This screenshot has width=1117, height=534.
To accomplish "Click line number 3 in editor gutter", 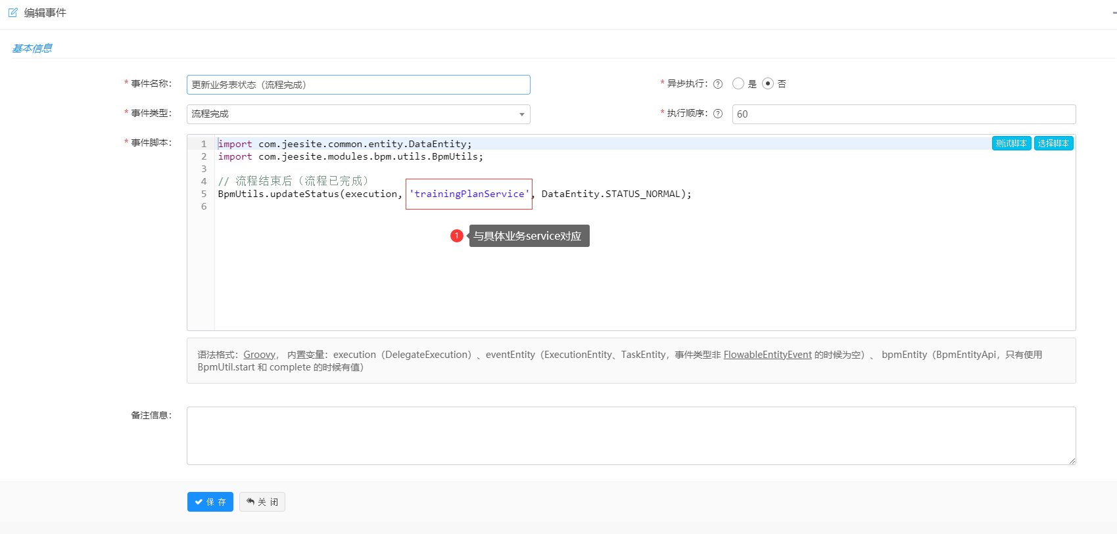I will click(204, 169).
